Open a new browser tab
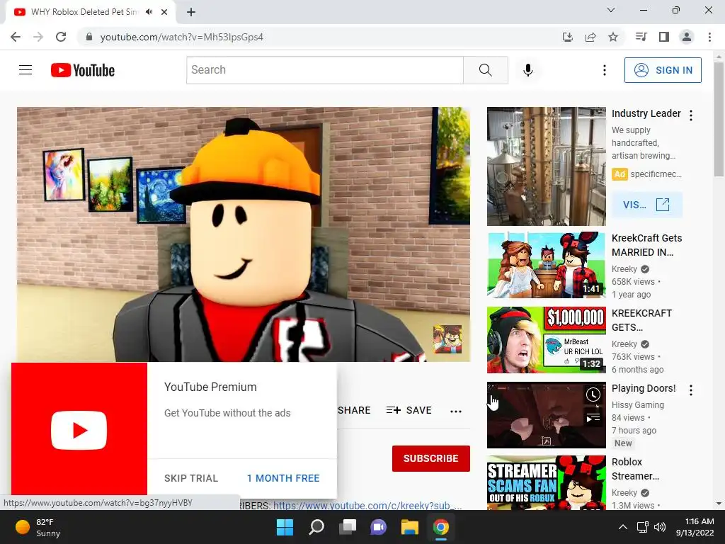The height and width of the screenshot is (544, 725). tap(191, 12)
